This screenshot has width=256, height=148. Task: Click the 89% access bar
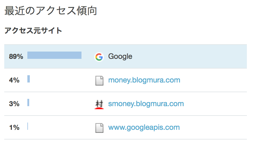(54, 55)
